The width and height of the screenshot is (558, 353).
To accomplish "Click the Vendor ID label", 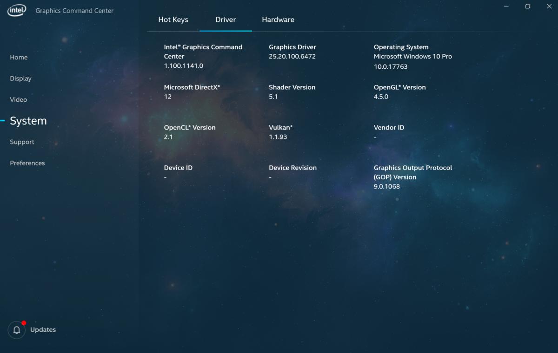I will [389, 128].
